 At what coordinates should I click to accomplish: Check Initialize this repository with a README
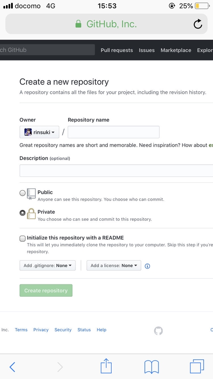click(23, 239)
